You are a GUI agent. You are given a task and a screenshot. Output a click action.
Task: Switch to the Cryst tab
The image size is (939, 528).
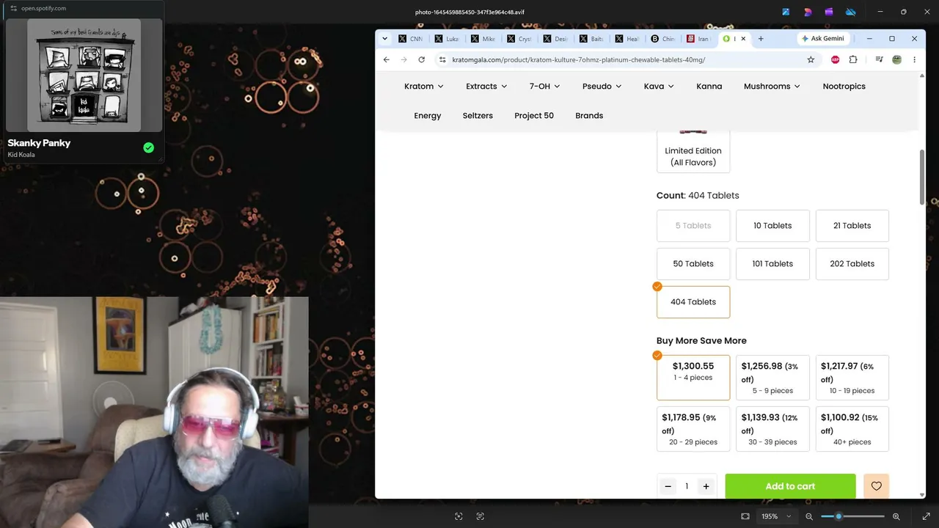[x=519, y=39]
